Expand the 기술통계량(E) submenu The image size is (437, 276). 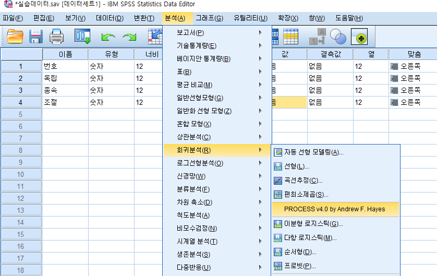(217, 45)
